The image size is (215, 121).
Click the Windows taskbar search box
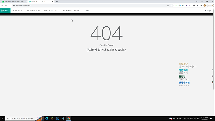25,118
